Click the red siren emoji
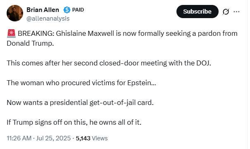Image resolution: width=250 pixels, height=149 pixels. point(11,33)
